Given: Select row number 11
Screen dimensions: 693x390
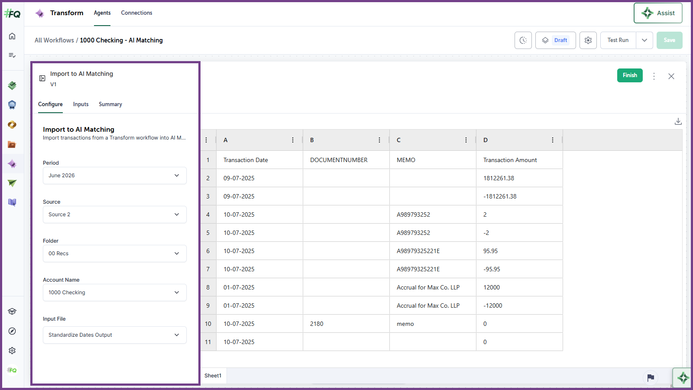Looking at the screenshot, I should tap(208, 342).
